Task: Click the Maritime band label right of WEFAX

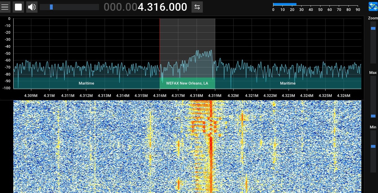Action: tap(288, 83)
